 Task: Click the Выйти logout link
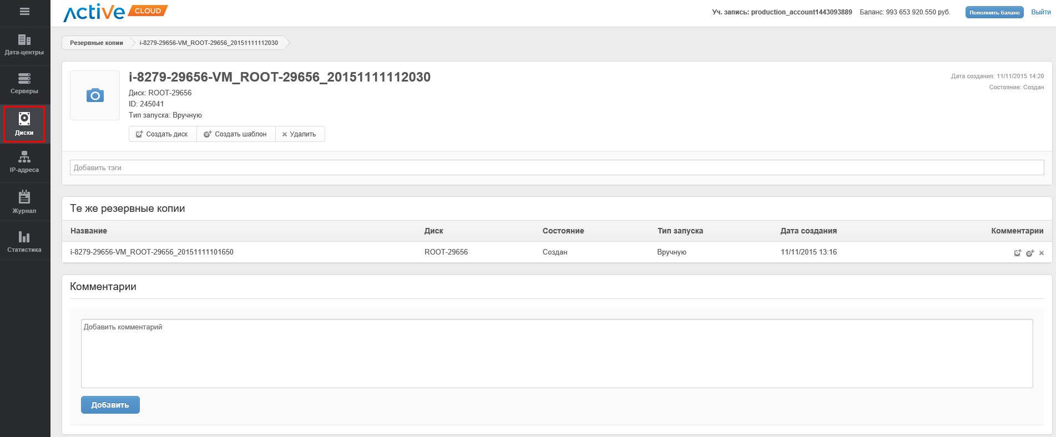(1040, 12)
